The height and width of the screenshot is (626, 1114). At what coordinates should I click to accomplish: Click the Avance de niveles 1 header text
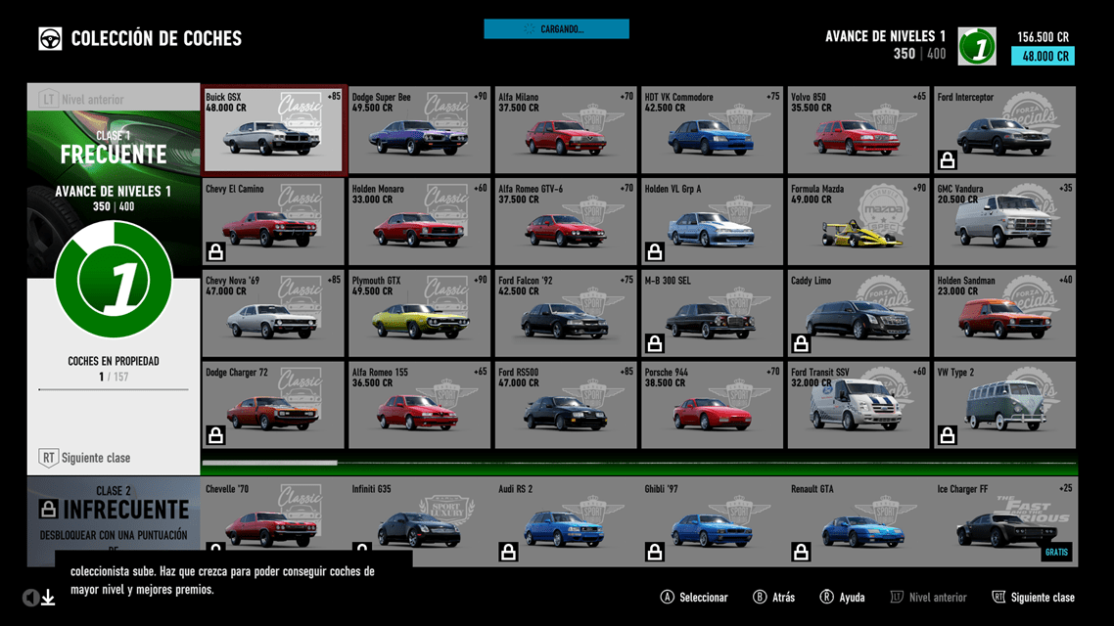pyautogui.click(x=885, y=36)
